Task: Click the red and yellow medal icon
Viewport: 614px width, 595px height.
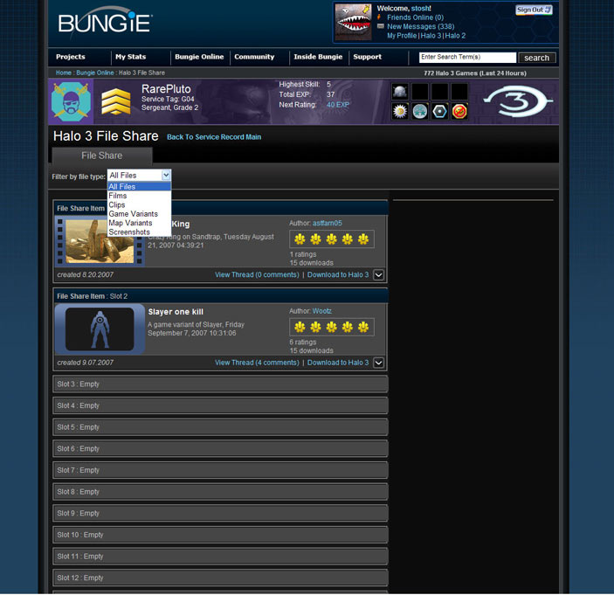Action: [x=459, y=112]
